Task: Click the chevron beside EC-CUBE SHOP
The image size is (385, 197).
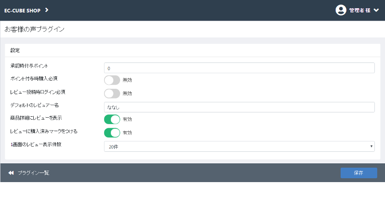Action: pos(47,10)
